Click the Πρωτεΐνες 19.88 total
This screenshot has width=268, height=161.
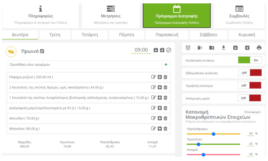click(x=67, y=146)
